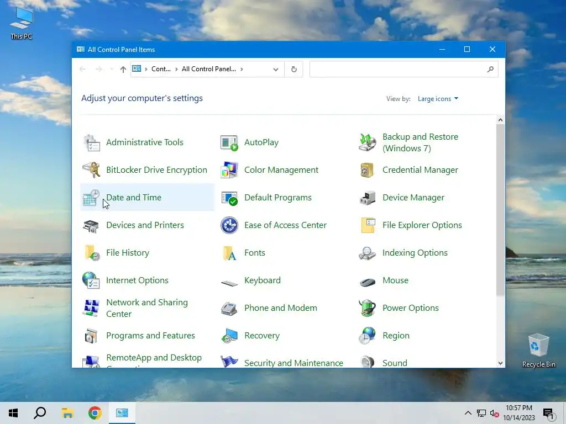Open Color Management icon

pyautogui.click(x=229, y=170)
